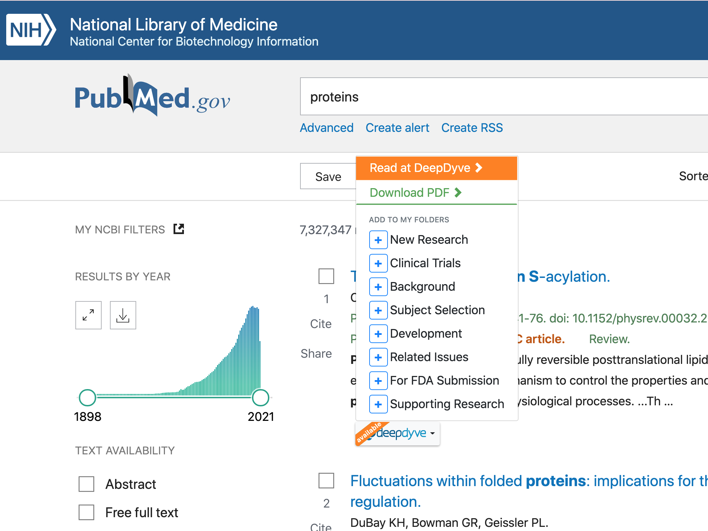This screenshot has width=708, height=531.
Task: Add to Background folder with plus icon
Action: (x=378, y=287)
